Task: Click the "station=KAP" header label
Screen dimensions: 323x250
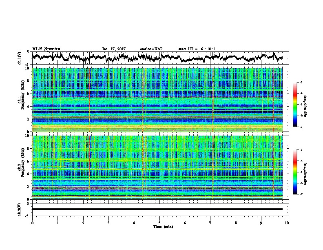Action: (x=151, y=49)
